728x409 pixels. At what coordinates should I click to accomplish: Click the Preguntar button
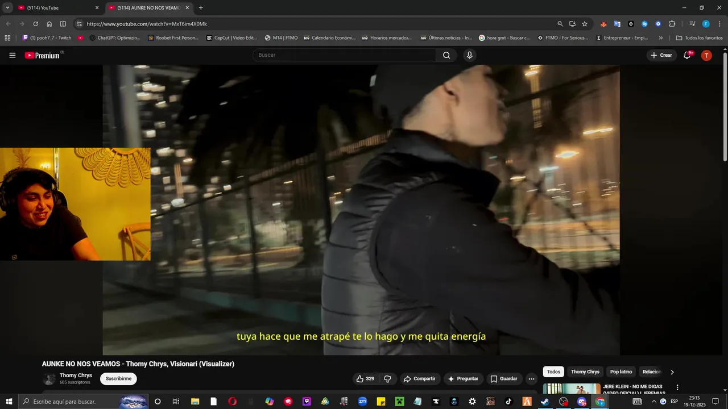[463, 379]
